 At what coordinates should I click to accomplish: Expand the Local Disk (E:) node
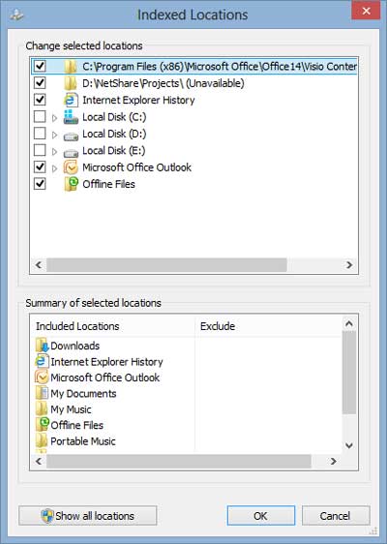tap(54, 152)
